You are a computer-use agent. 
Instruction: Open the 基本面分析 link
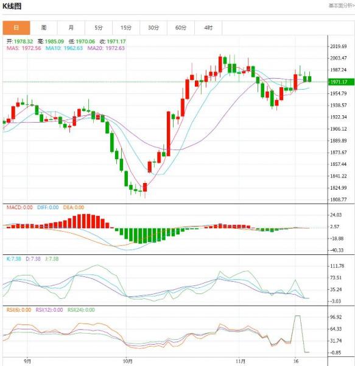click(x=342, y=5)
